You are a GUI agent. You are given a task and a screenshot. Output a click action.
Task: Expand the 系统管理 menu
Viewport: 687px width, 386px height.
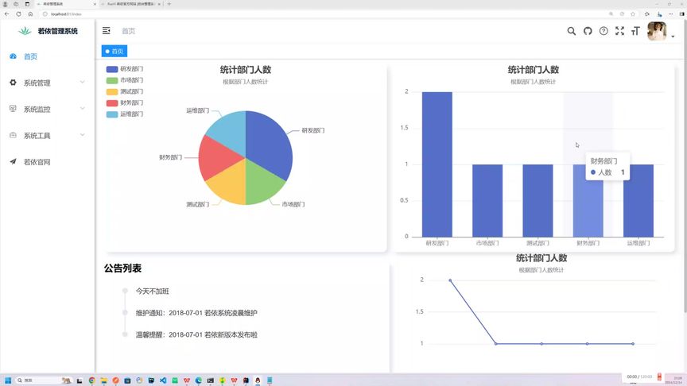pos(48,83)
